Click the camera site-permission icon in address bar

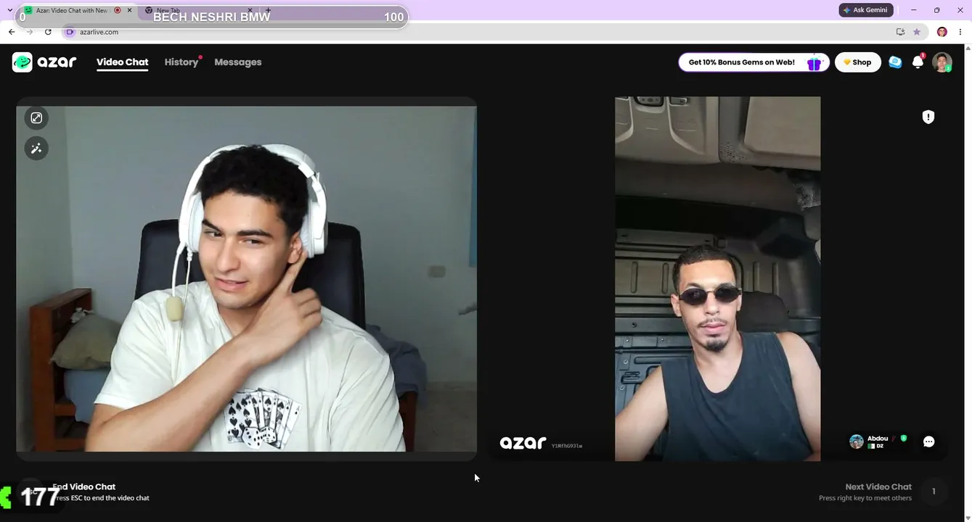point(70,32)
